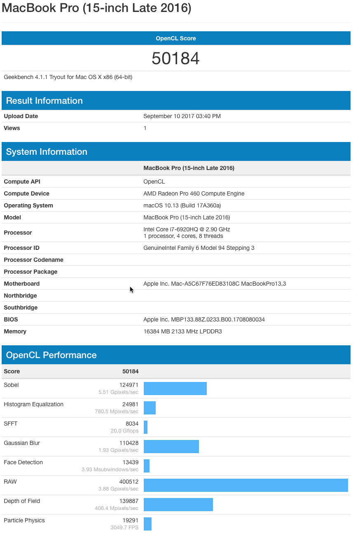Screen dimensions: 353x533
Task: Click the Particle Physics score bar
Action: tap(147, 524)
